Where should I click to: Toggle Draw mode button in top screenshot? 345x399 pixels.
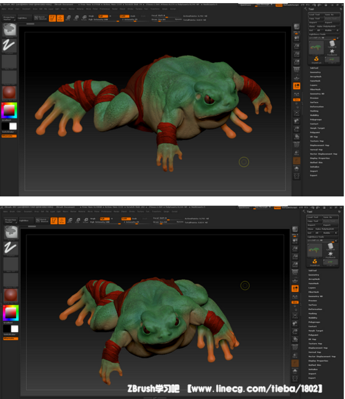coord(60,18)
